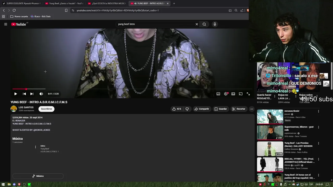The height and width of the screenshot is (187, 333).
Task: Save the video with Guardar
Action: (220, 109)
